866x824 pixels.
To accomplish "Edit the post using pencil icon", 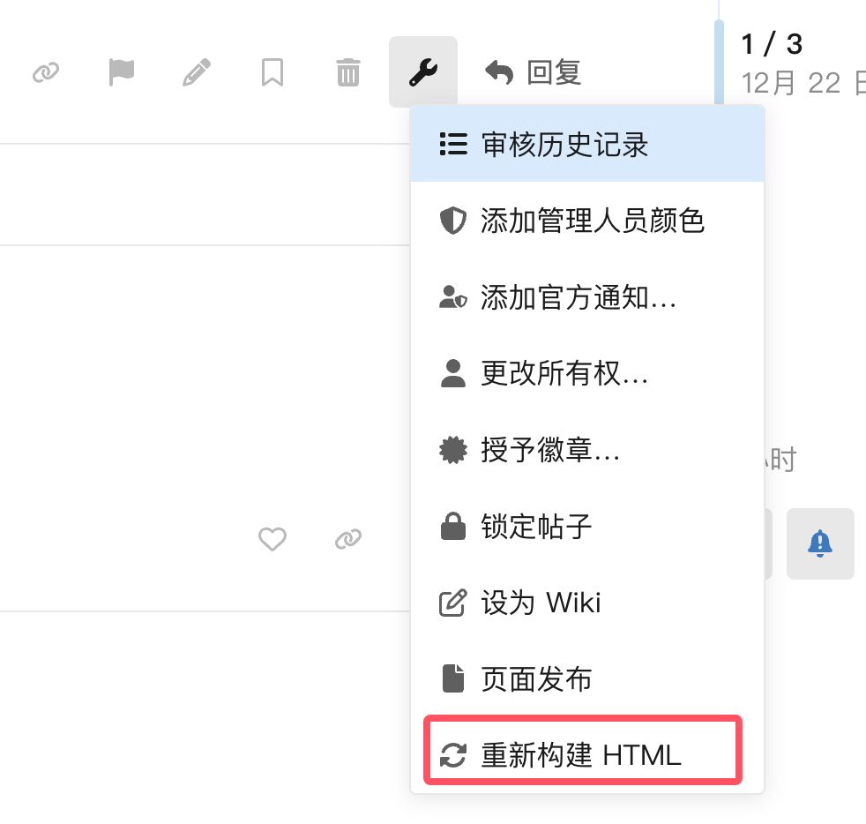I will (197, 72).
